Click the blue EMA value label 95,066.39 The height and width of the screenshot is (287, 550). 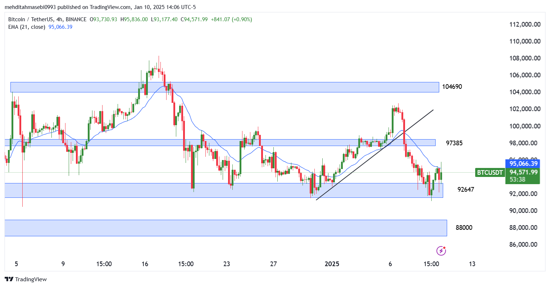(x=523, y=164)
